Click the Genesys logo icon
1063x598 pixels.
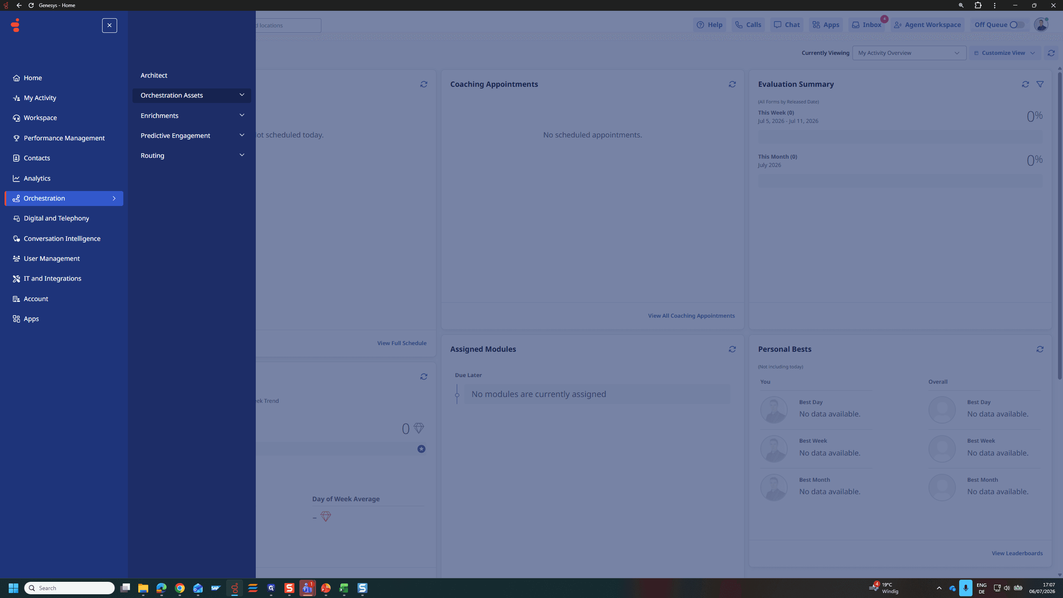point(15,25)
